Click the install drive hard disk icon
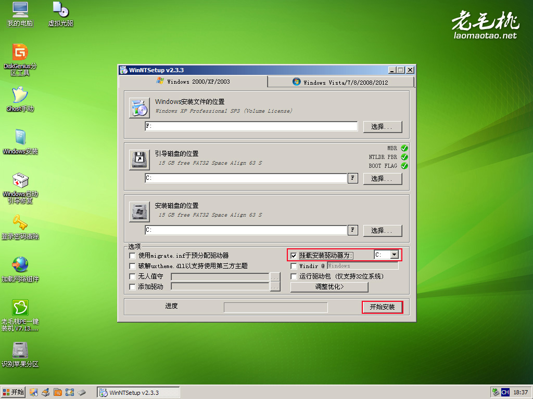 click(139, 212)
